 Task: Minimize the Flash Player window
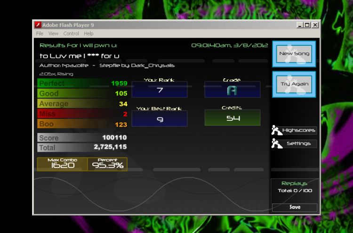pos(299,25)
